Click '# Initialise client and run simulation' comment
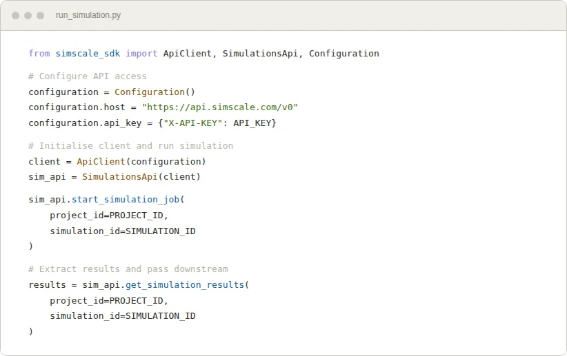567x356 pixels. pyautogui.click(x=131, y=146)
